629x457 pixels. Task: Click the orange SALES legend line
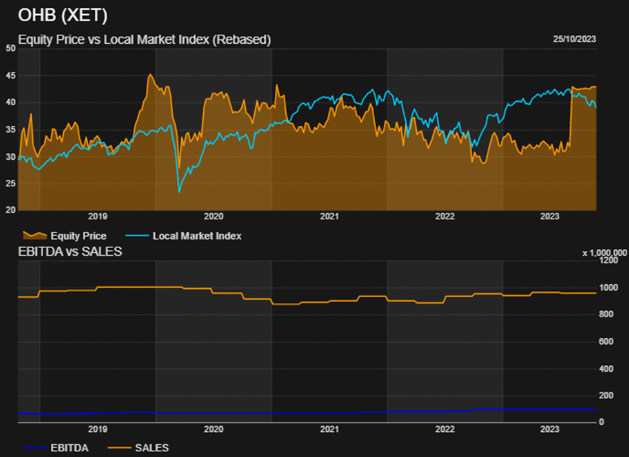click(x=119, y=448)
